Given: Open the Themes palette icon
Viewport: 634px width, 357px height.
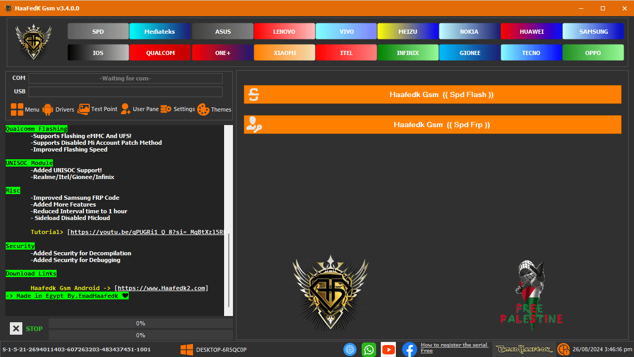Looking at the screenshot, I should (204, 109).
